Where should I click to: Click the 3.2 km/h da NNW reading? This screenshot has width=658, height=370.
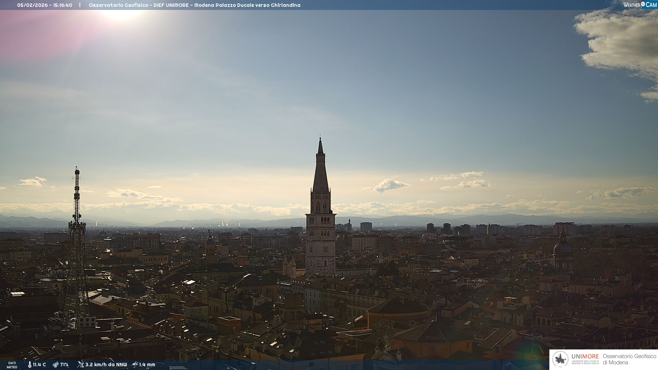(106, 365)
